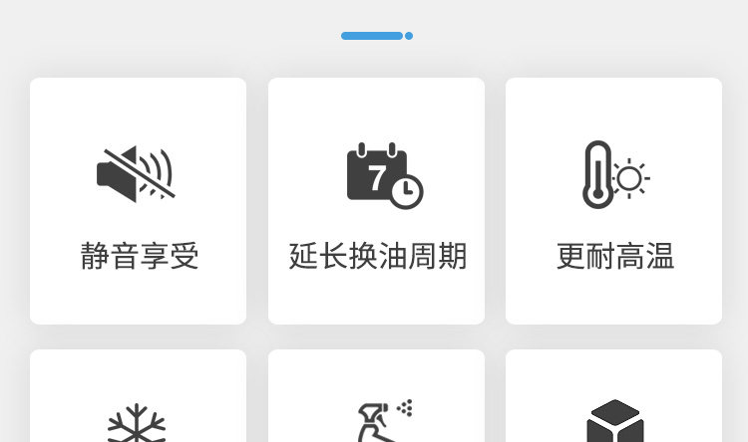Switch to second page via blue dot
Screen dimensions: 748x442
pos(409,36)
